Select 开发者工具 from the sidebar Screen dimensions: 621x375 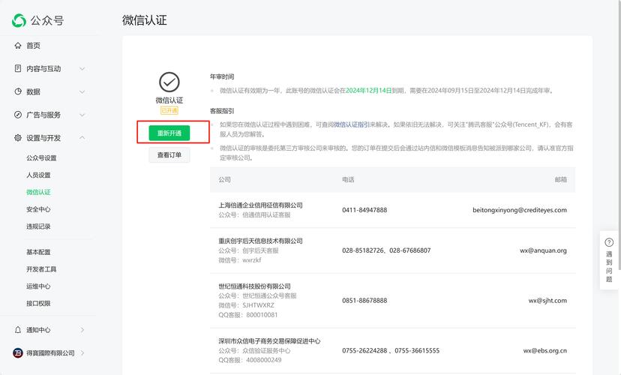point(41,269)
